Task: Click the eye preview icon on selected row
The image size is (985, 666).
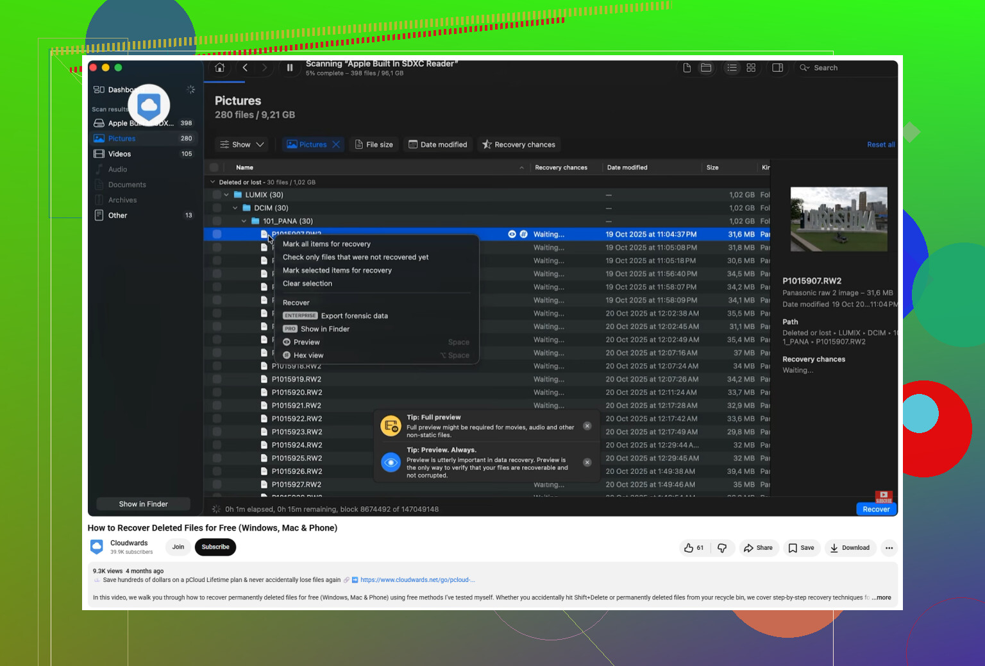Action: click(x=512, y=234)
